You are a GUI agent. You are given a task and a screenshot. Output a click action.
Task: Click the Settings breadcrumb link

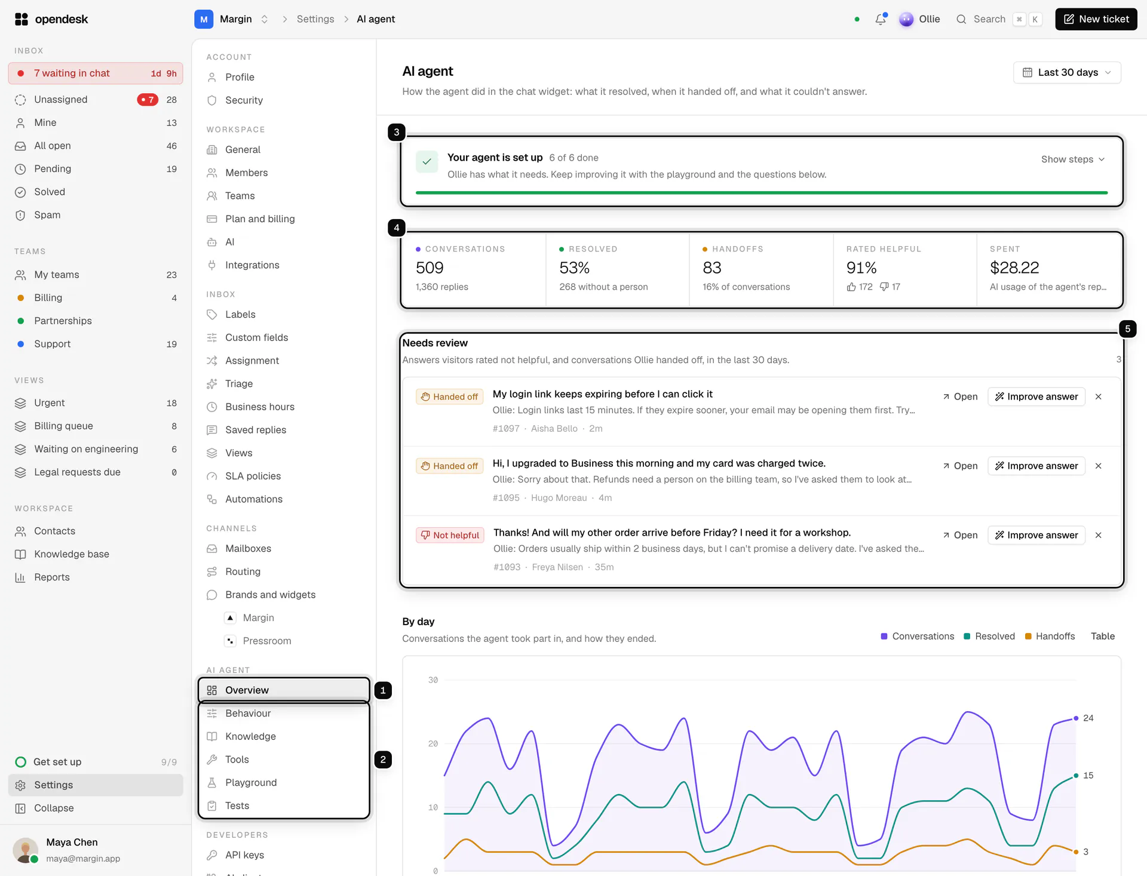(x=315, y=19)
